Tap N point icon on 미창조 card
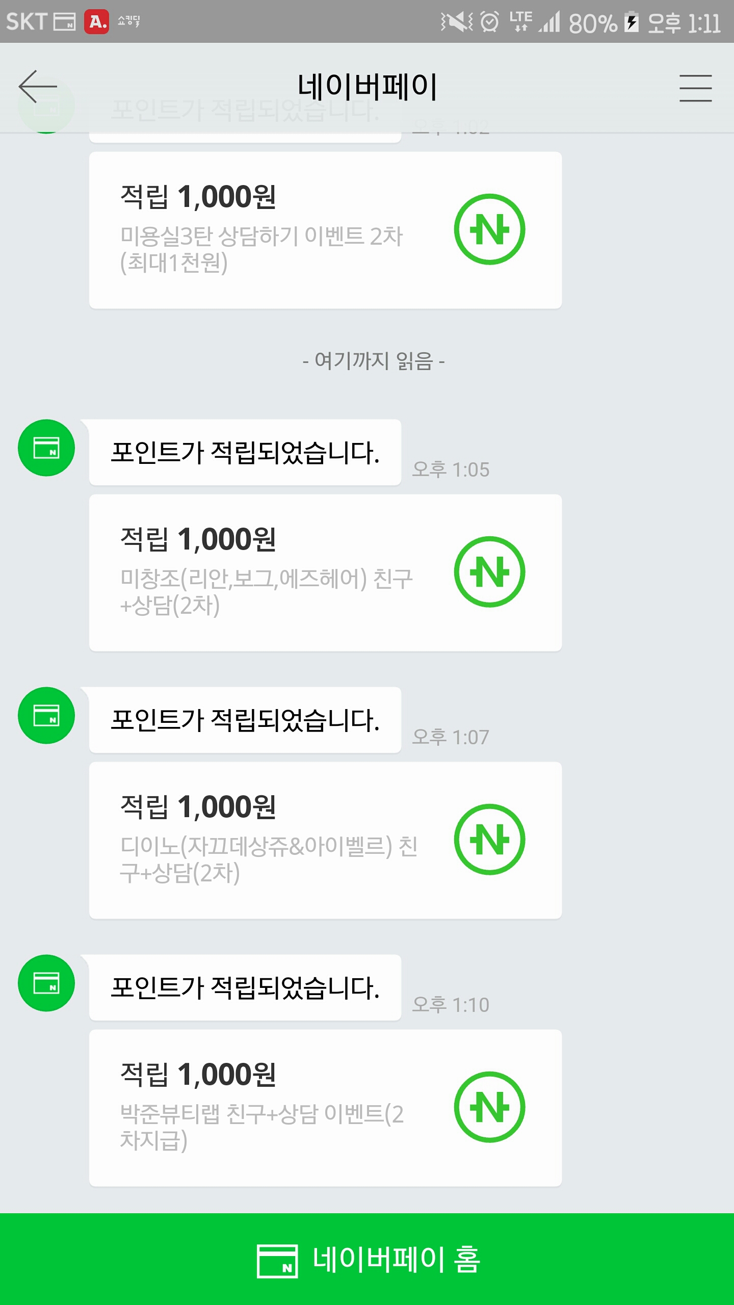This screenshot has width=734, height=1305. [489, 572]
